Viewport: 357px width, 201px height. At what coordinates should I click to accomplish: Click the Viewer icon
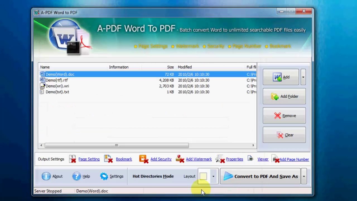pyautogui.click(x=250, y=159)
